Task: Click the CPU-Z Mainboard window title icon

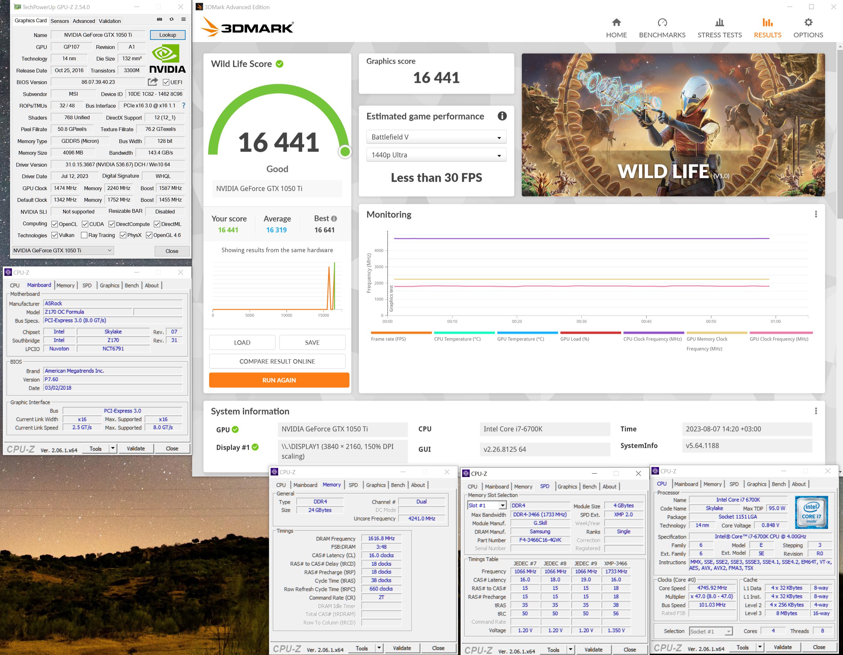Action: (x=8, y=272)
